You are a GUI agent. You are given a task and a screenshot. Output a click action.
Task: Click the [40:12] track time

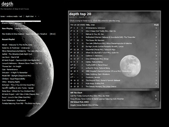click(x=53, y=34)
